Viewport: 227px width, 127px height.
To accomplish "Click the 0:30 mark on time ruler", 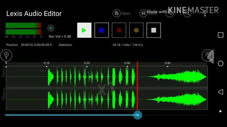I will 127,63.
